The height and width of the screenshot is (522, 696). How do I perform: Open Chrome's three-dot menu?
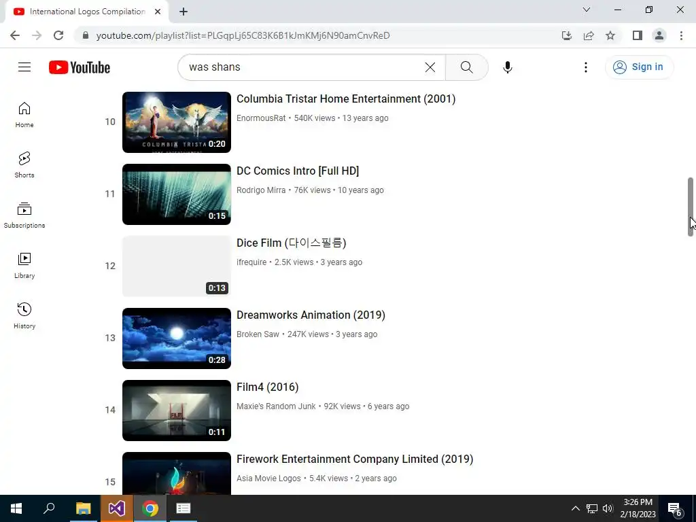coord(681,35)
